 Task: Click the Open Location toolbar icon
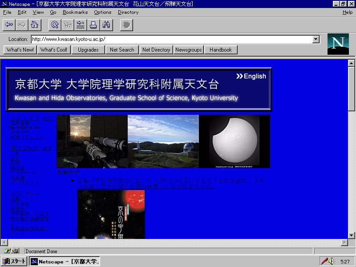pyautogui.click(x=81, y=24)
